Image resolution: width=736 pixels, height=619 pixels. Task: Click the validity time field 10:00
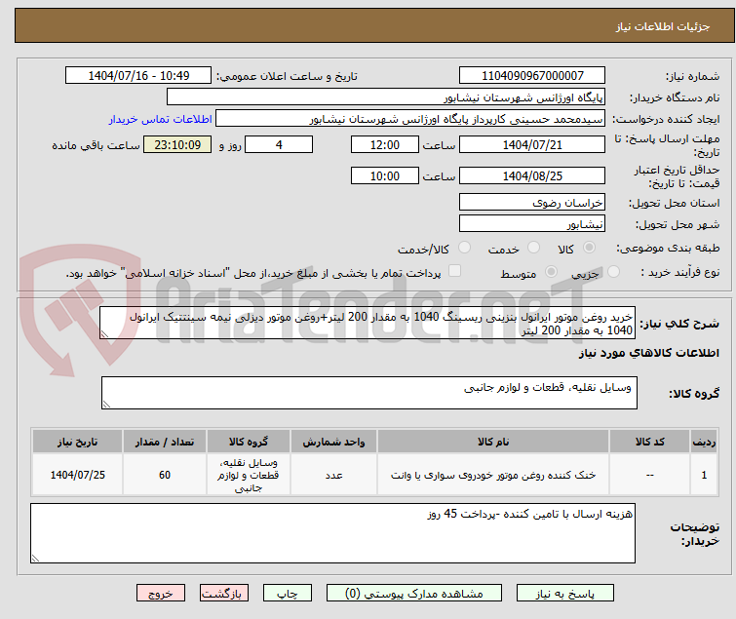(x=385, y=176)
